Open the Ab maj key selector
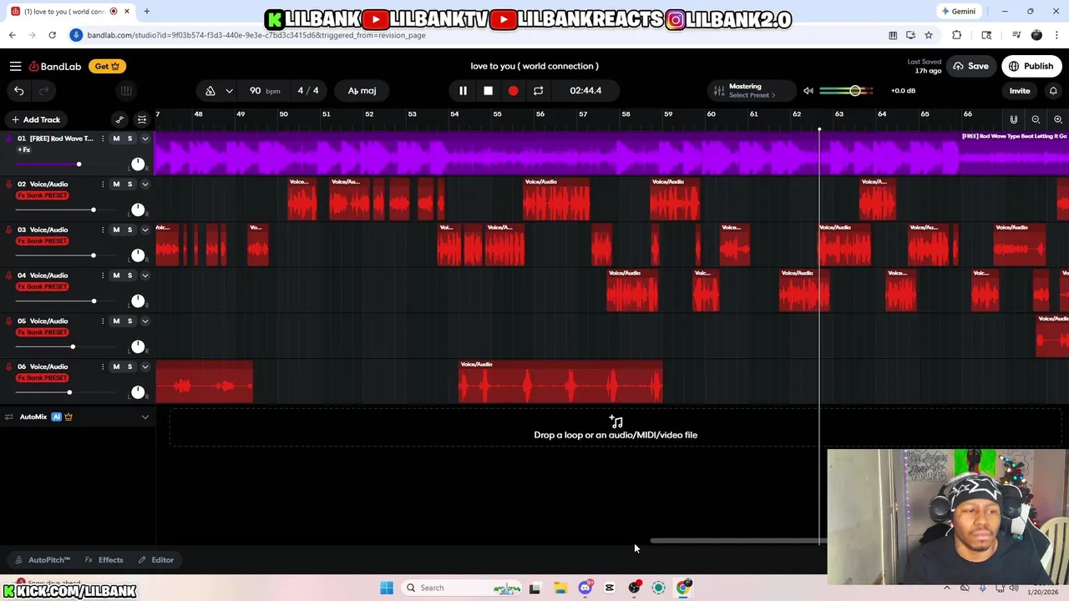The image size is (1069, 601). coord(362,90)
